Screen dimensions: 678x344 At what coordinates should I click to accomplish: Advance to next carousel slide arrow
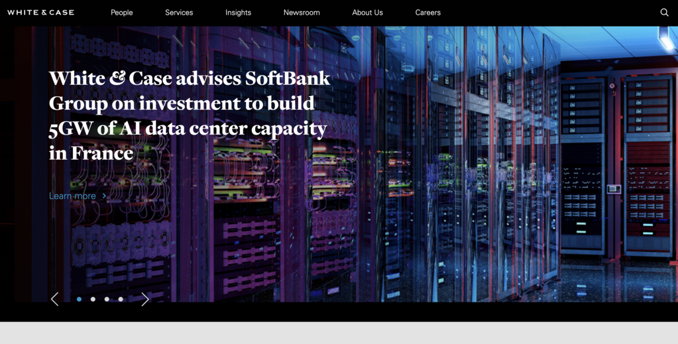pyautogui.click(x=145, y=299)
